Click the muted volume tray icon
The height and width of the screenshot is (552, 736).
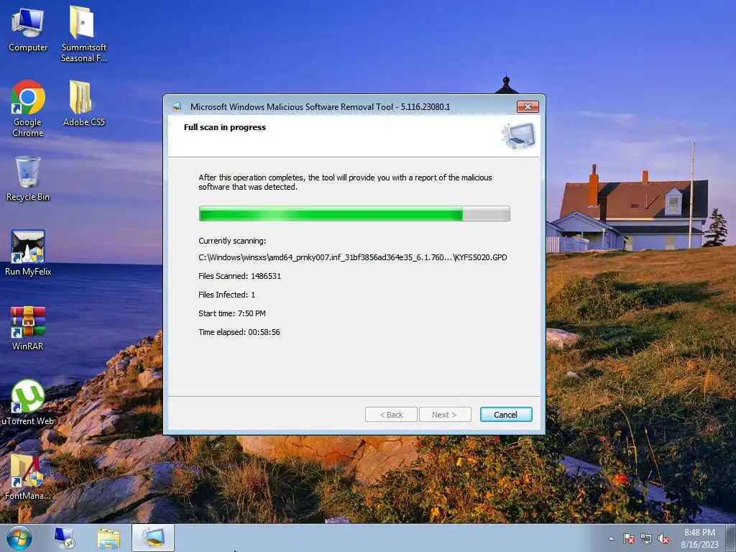663,538
